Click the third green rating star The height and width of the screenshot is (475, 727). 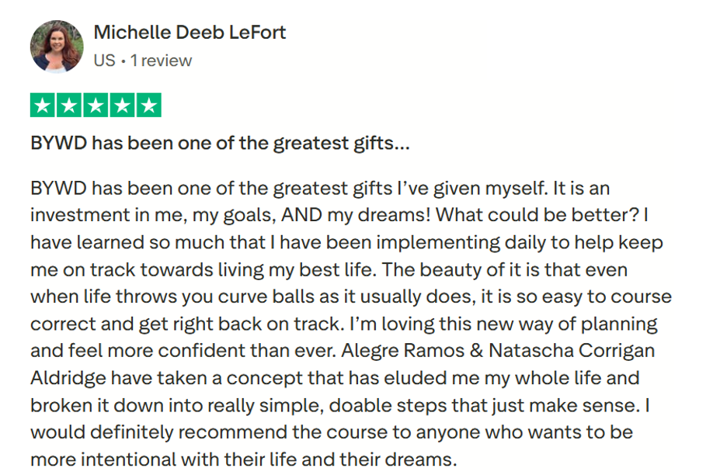point(96,106)
